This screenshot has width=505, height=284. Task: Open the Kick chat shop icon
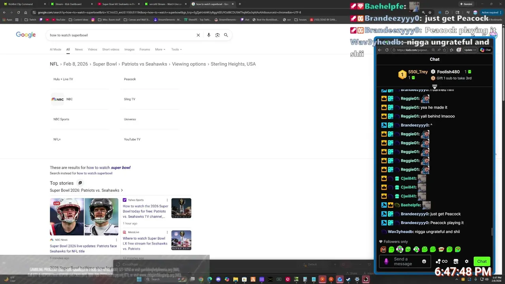tap(456, 261)
